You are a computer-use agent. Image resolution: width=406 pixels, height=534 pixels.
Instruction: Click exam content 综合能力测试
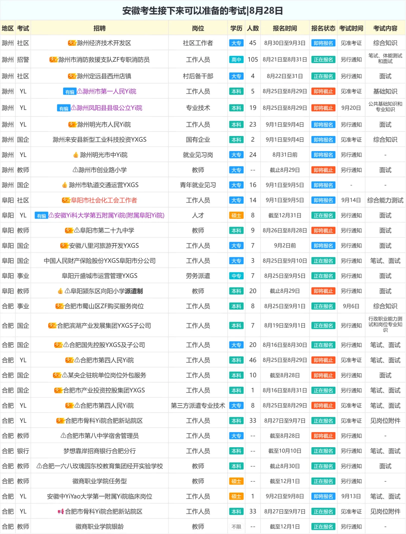coord(385,200)
